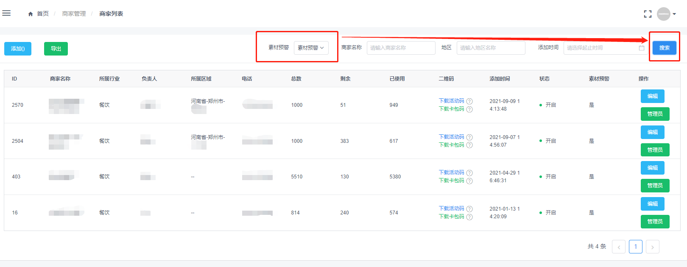Image resolution: width=687 pixels, height=267 pixels.
Task: Open the user avatar menu
Action: [x=663, y=14]
